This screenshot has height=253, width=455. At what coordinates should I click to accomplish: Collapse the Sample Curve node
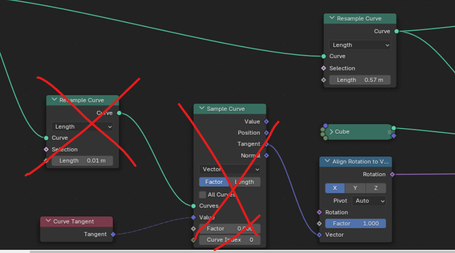[x=202, y=108]
